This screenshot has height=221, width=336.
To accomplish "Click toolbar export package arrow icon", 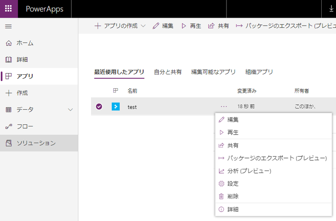I will click(x=239, y=26).
